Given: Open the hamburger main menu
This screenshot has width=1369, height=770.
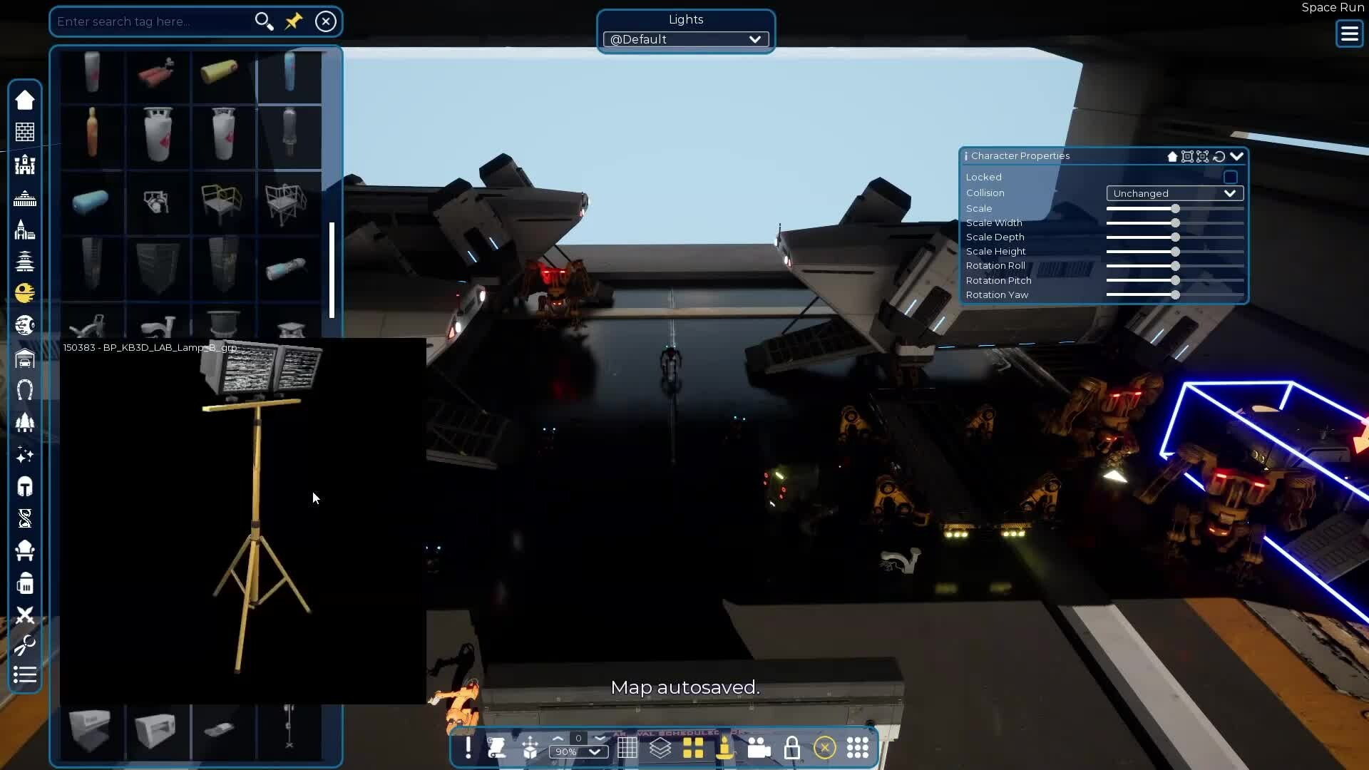Looking at the screenshot, I should (x=1349, y=34).
